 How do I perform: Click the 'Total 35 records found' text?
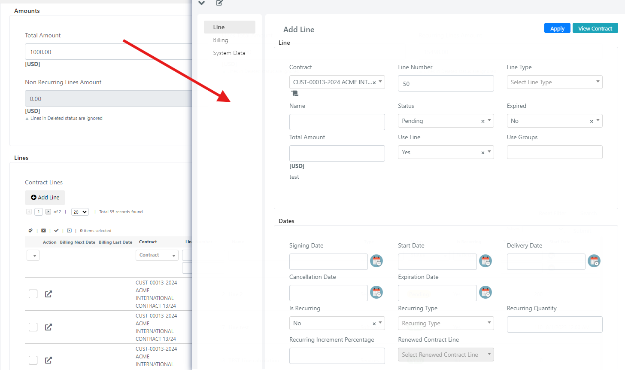tap(121, 212)
